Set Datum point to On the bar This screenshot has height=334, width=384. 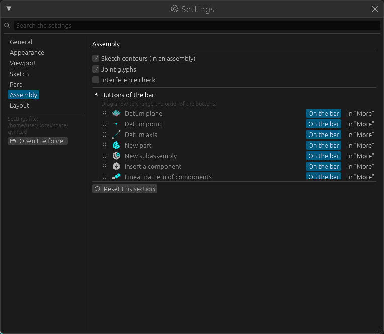click(324, 124)
